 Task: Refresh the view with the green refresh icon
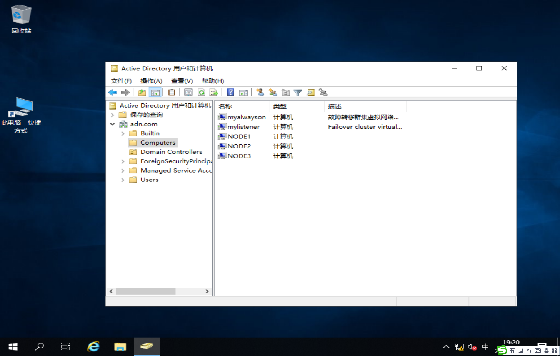point(201,92)
